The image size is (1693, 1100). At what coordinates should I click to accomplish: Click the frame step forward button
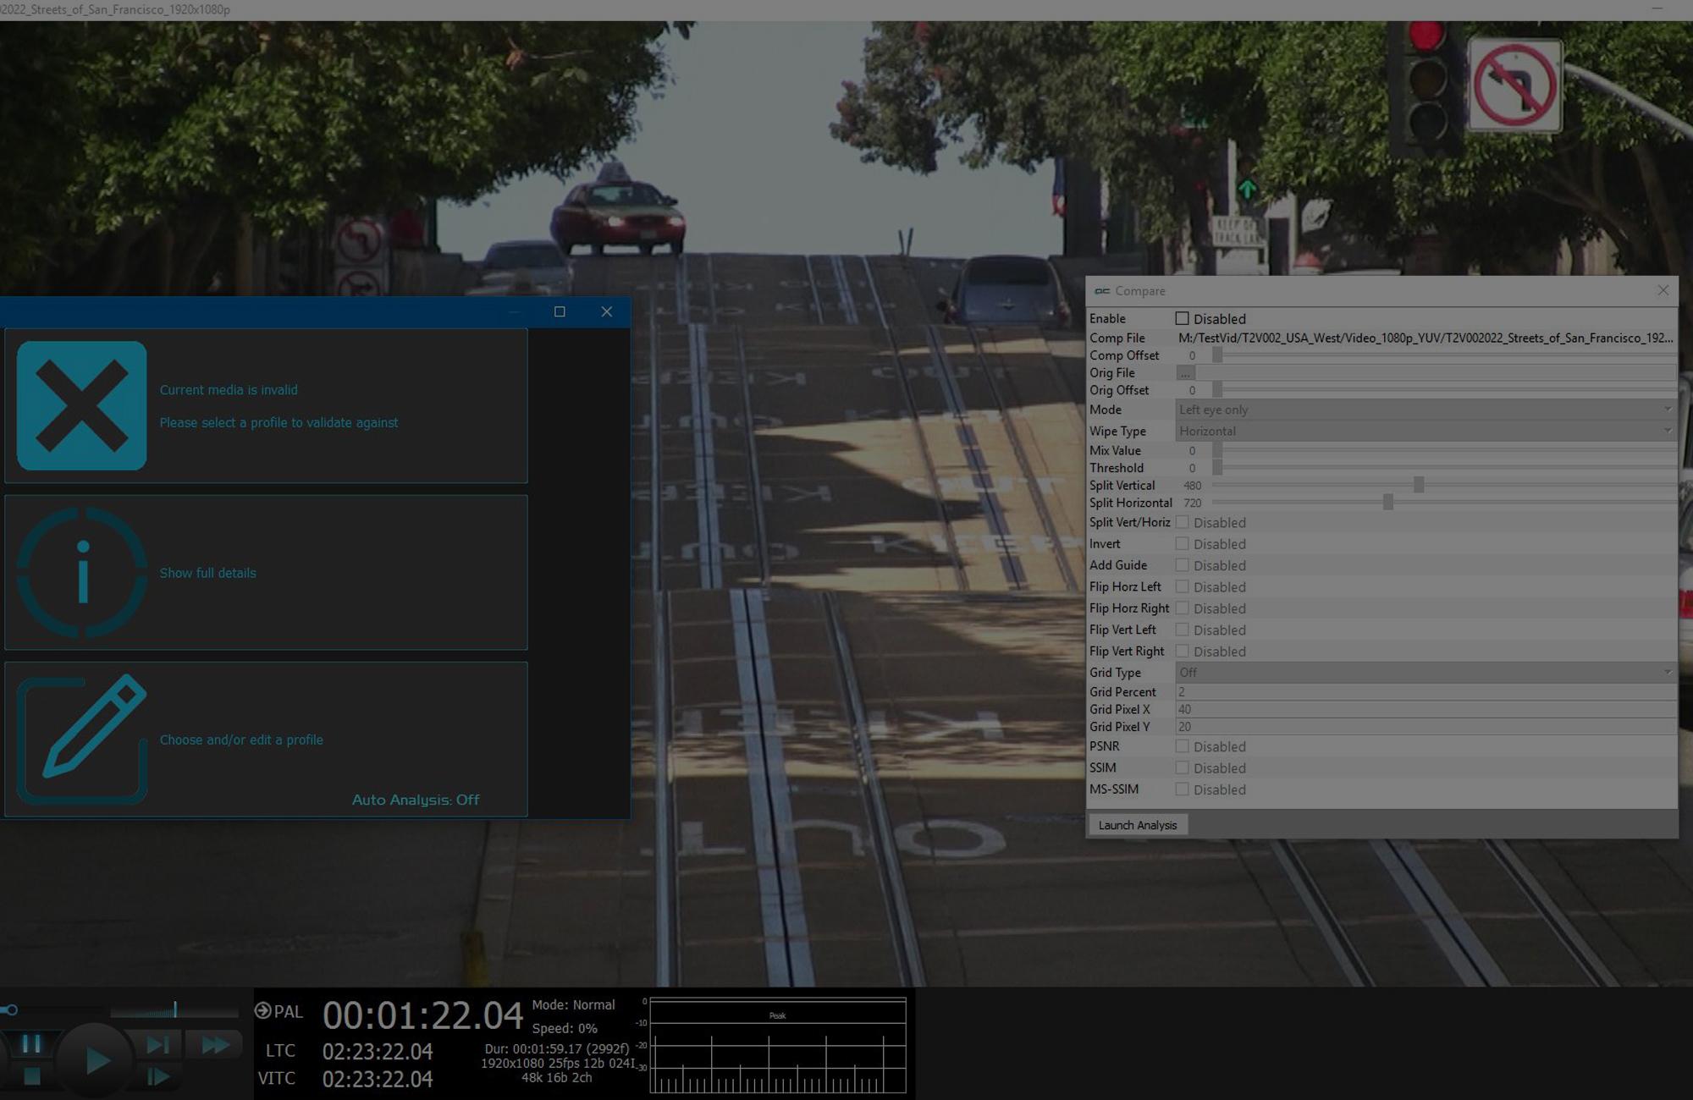pos(158,1076)
